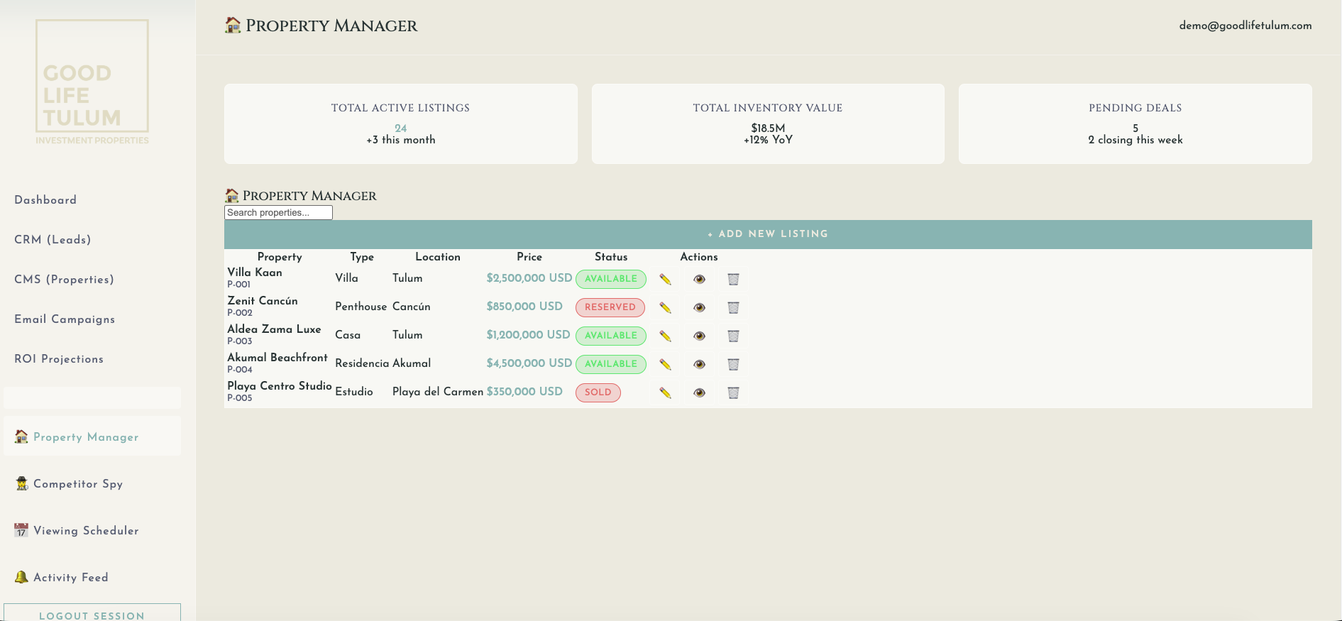Delete the Akumal Beachfront listing
The height and width of the screenshot is (621, 1342).
(733, 364)
